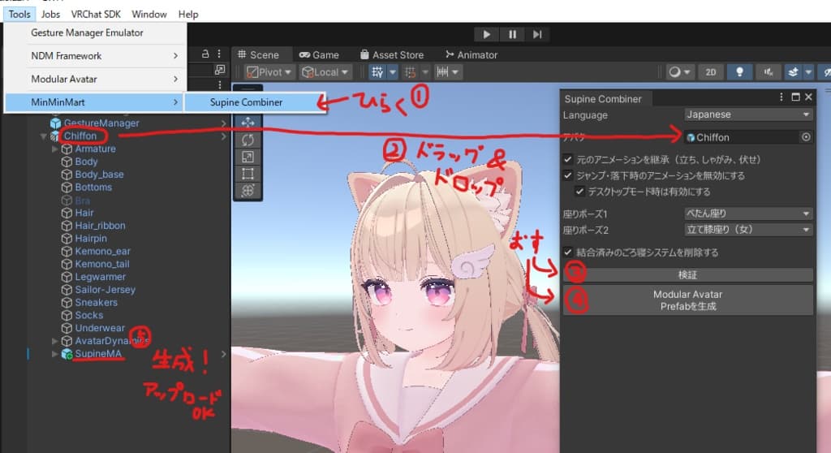Select Kemono_ear in hierarchy

click(x=102, y=252)
